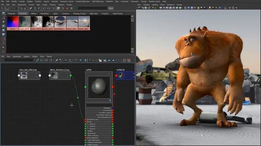Screen dimensions: 261x146
Task: Click the Show button beside the filter field
Action: 111,8
